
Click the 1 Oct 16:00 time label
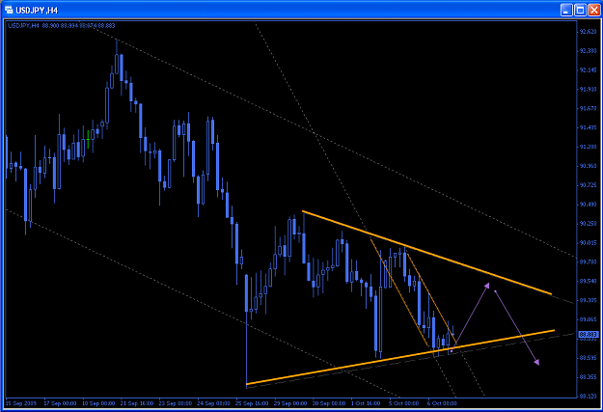point(366,403)
